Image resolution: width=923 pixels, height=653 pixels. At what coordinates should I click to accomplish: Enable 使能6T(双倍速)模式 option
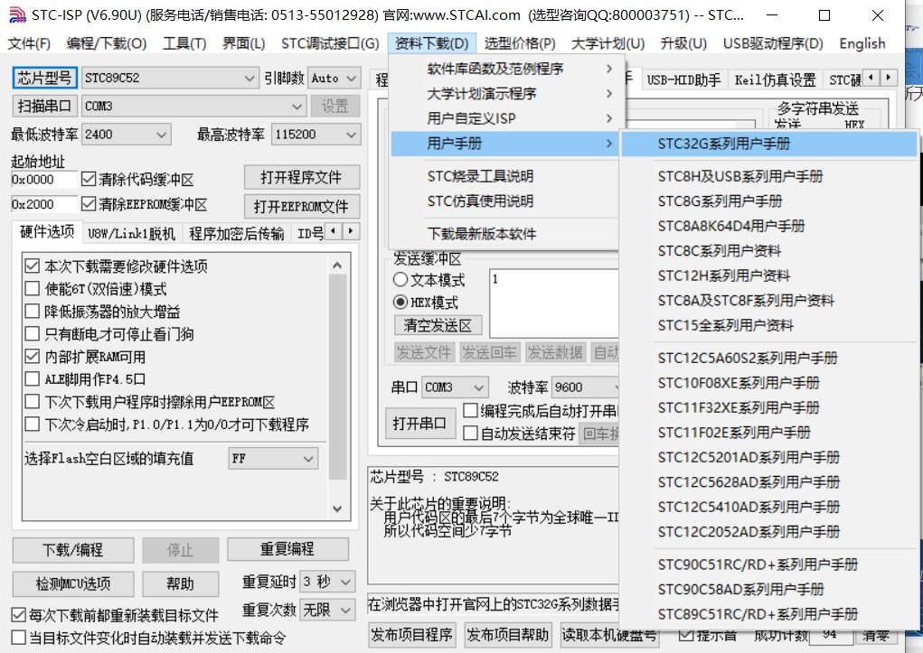[32, 288]
